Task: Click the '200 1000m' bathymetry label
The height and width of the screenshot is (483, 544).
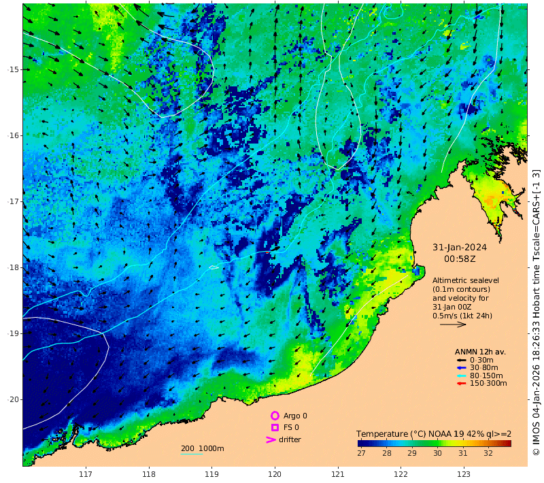Action: pyautogui.click(x=202, y=448)
